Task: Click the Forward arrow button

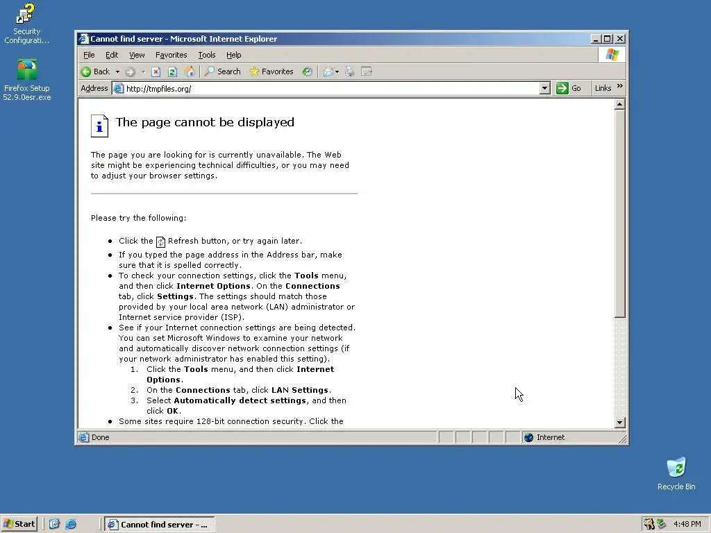Action: pos(130,71)
